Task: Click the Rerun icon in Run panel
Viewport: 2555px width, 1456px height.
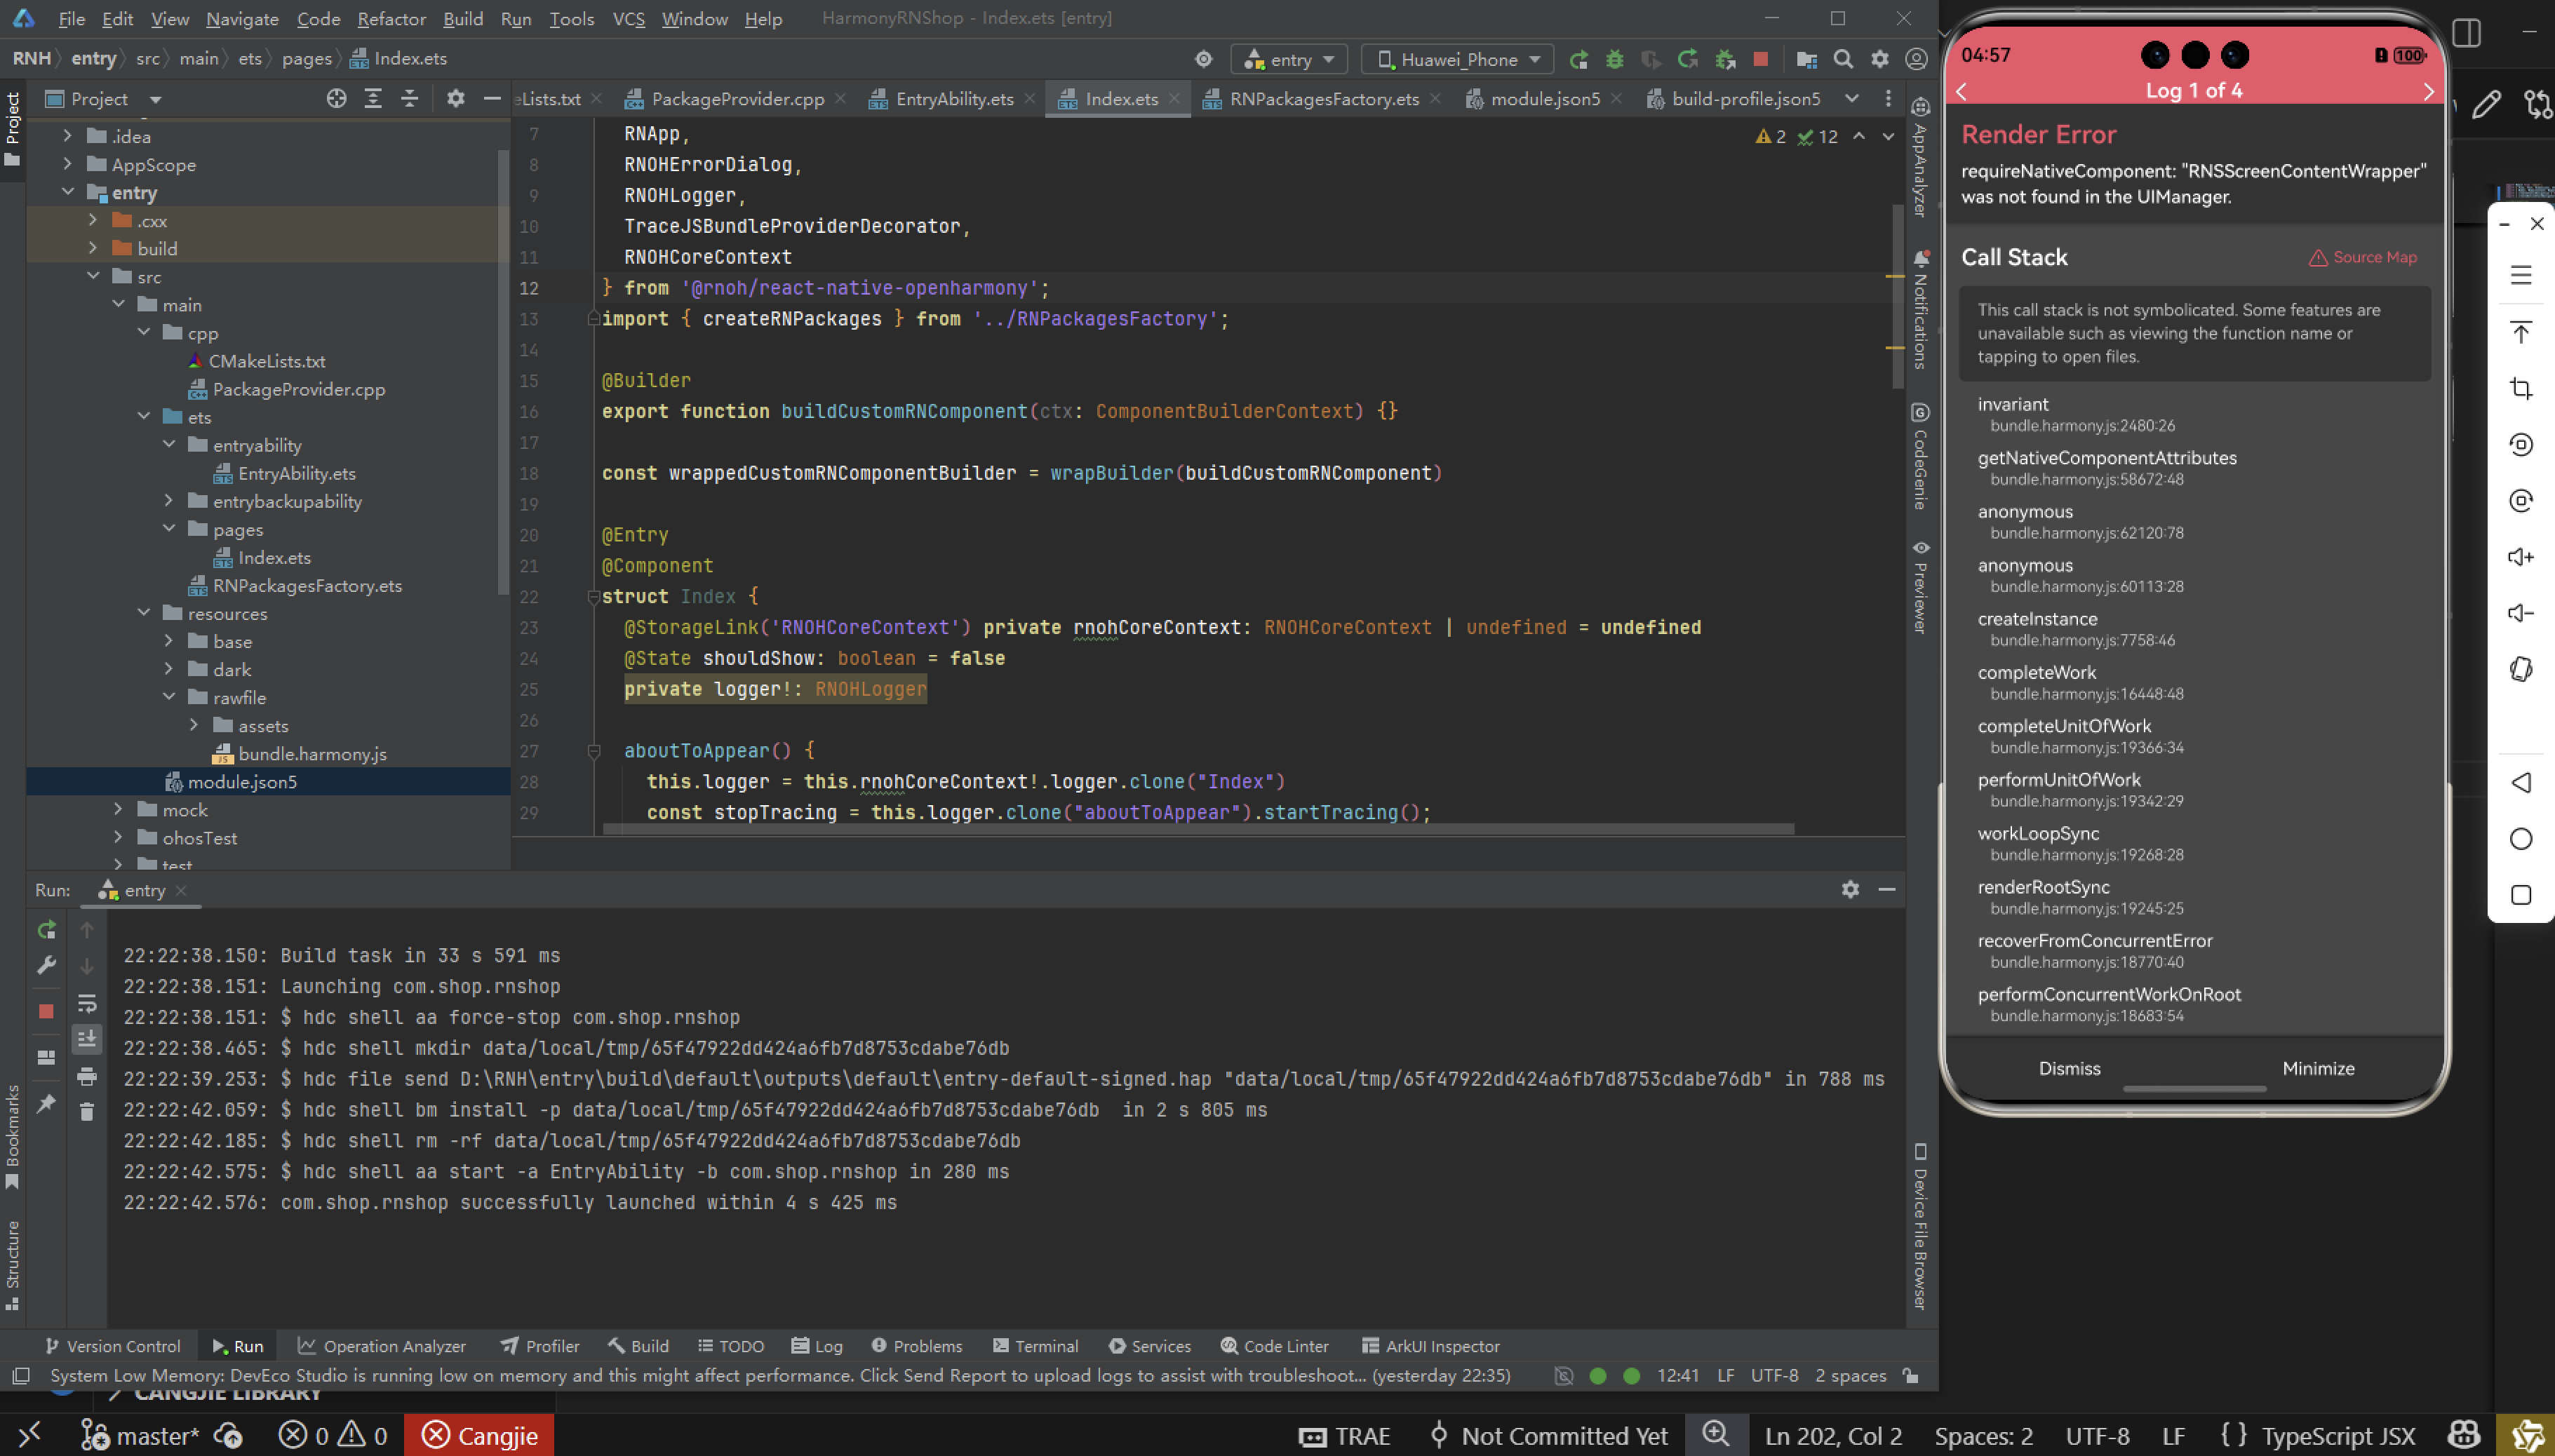Action: coord(46,931)
